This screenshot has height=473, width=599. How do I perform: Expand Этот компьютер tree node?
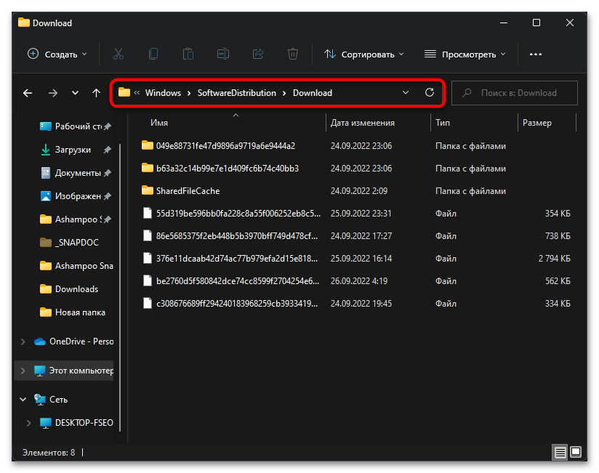click(x=23, y=371)
